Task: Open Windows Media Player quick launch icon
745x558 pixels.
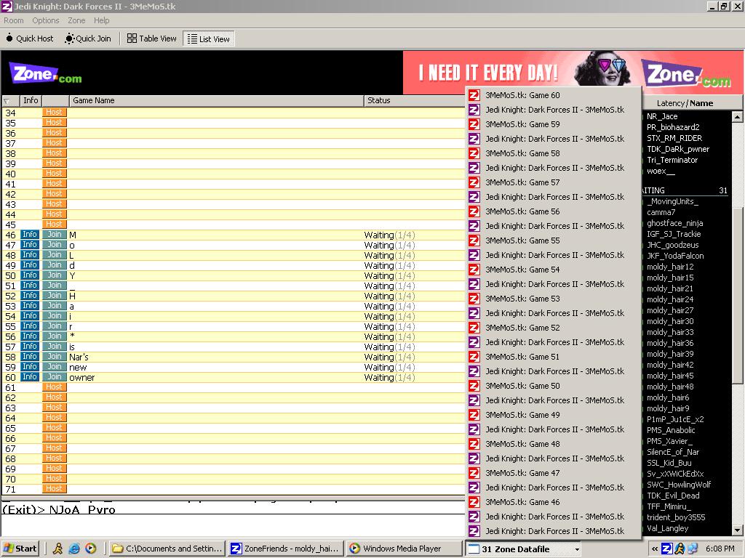Action: coord(90,549)
